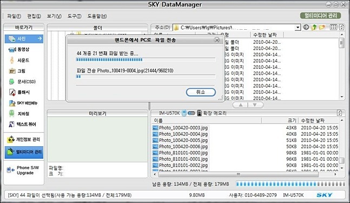Open the 사운드 sound category
350x203 pixels.
coord(19,60)
